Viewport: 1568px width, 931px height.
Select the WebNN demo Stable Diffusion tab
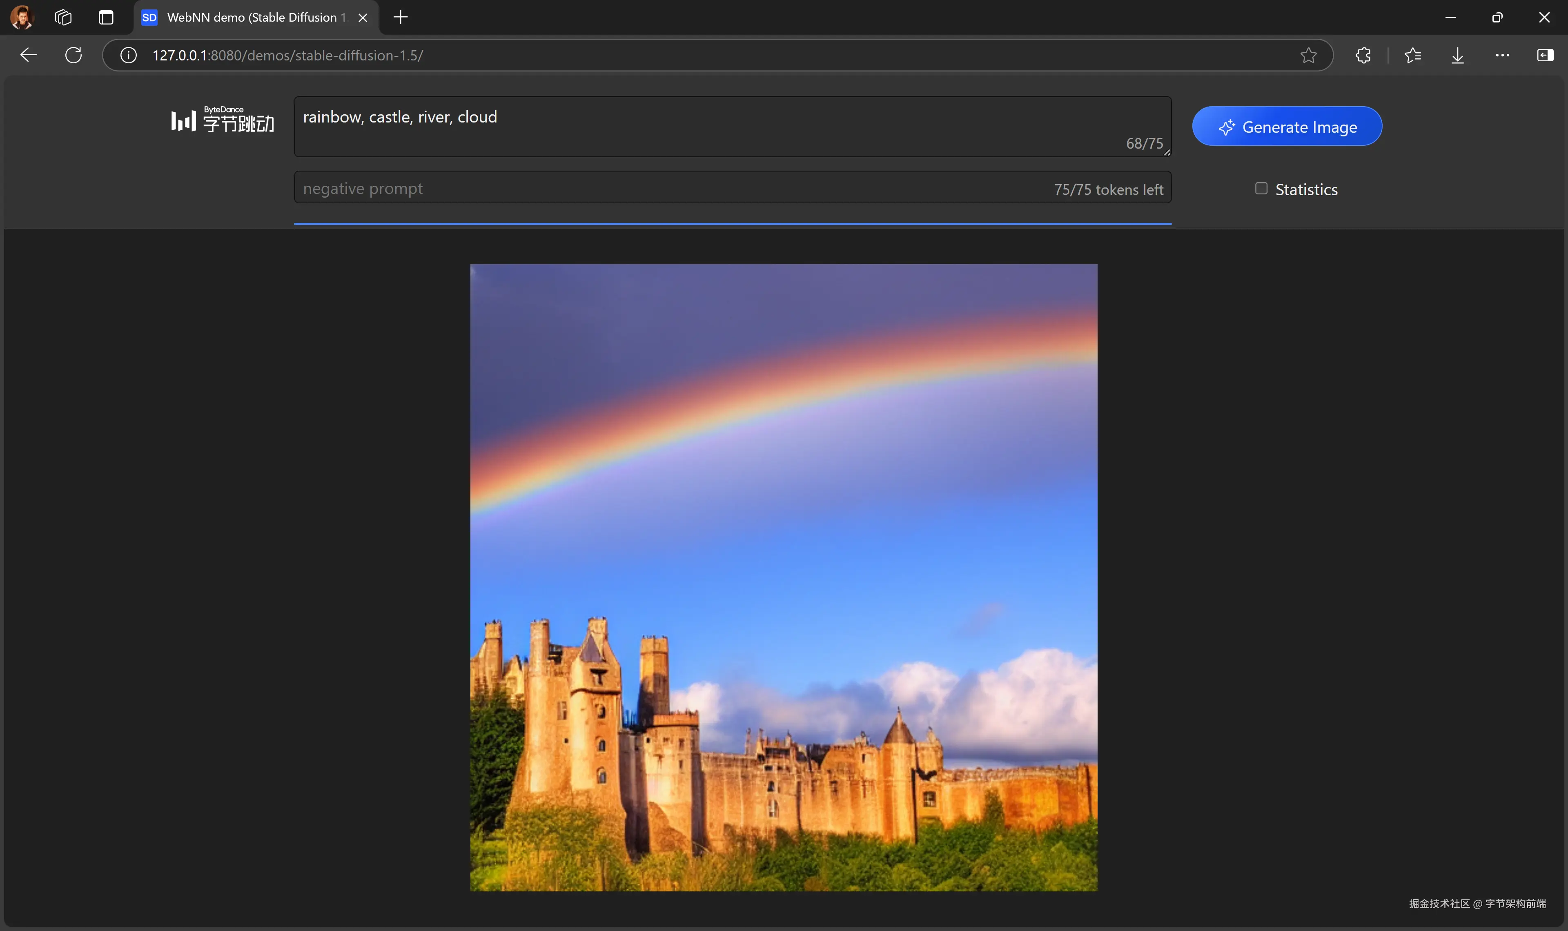251,18
